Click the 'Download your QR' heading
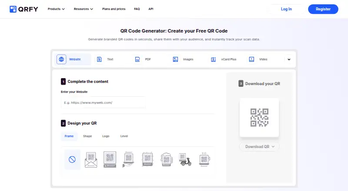 coord(263,84)
